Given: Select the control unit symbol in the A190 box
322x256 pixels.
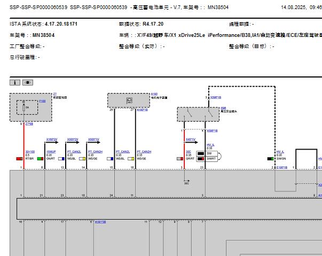Looking at the screenshot, I should [x=129, y=100].
